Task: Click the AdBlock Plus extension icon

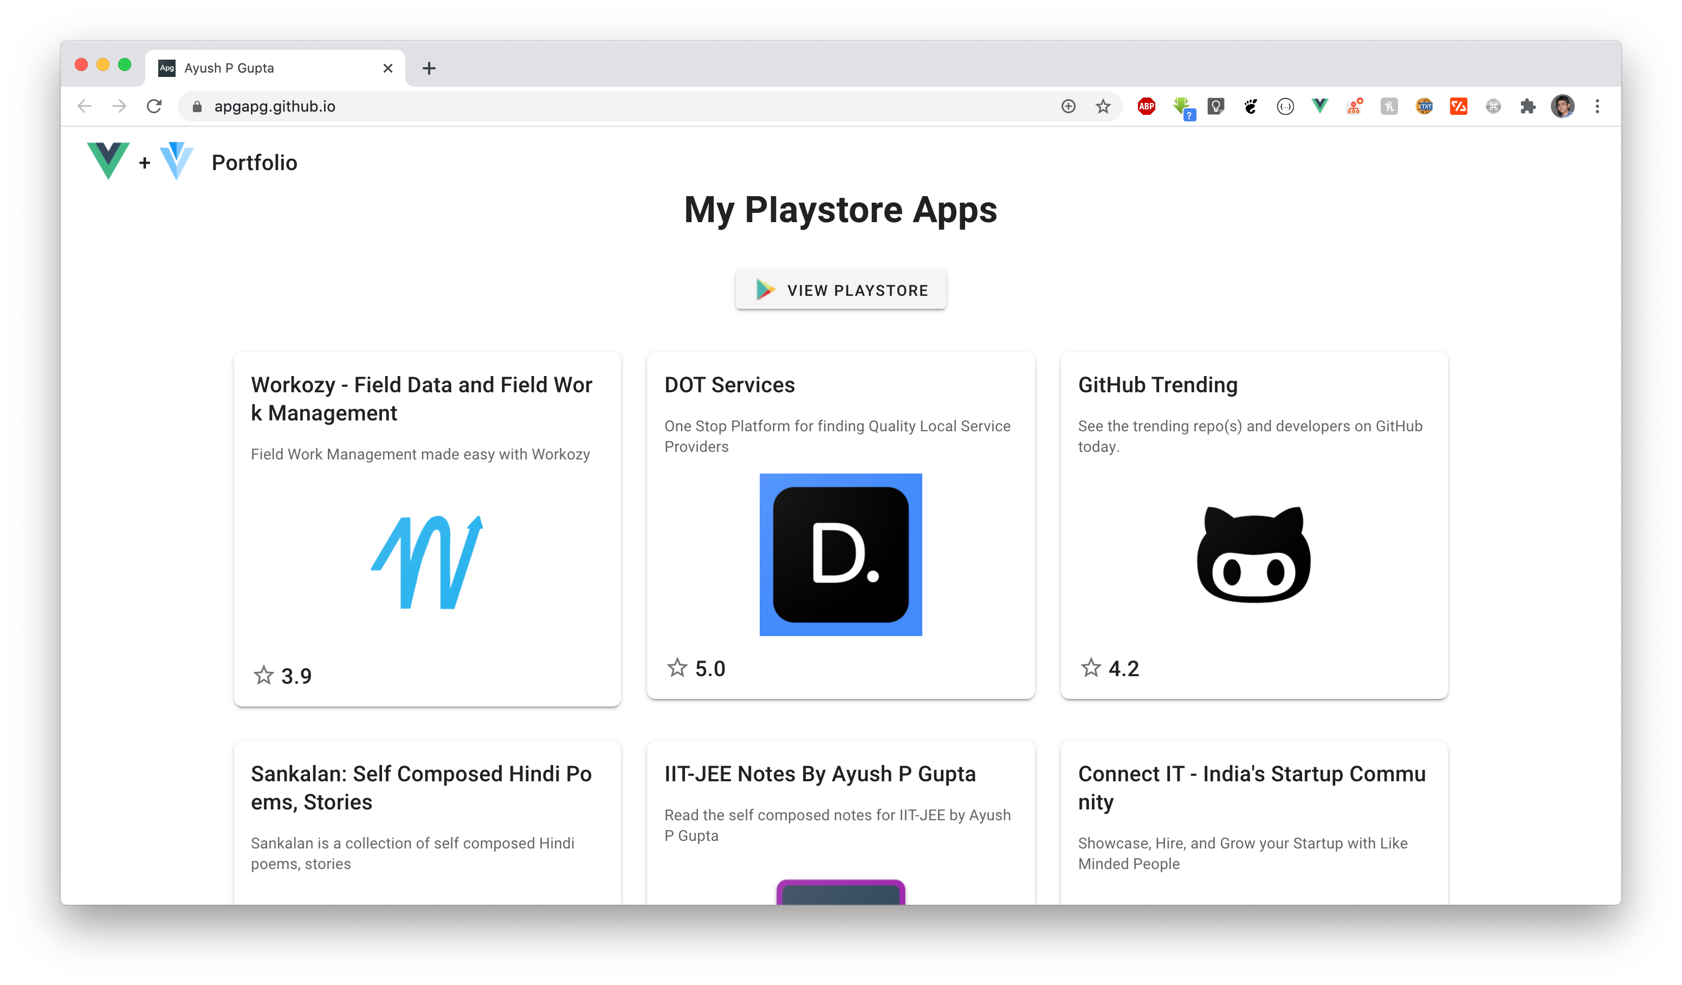Action: [x=1146, y=106]
